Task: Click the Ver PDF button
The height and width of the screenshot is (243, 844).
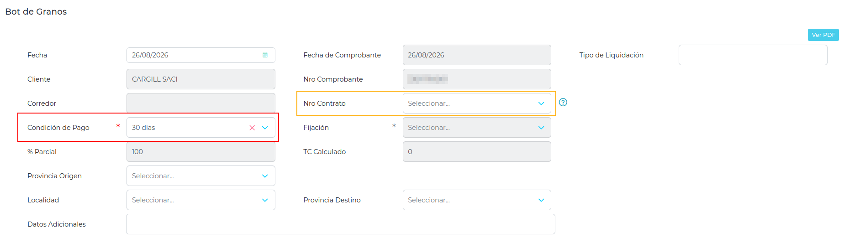Action: tap(823, 35)
